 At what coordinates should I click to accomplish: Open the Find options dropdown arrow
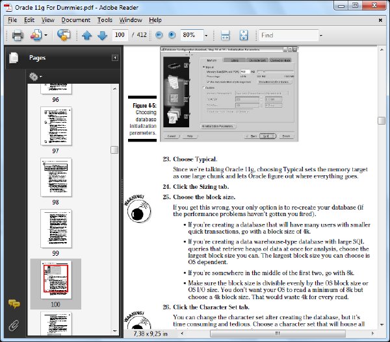(321, 36)
